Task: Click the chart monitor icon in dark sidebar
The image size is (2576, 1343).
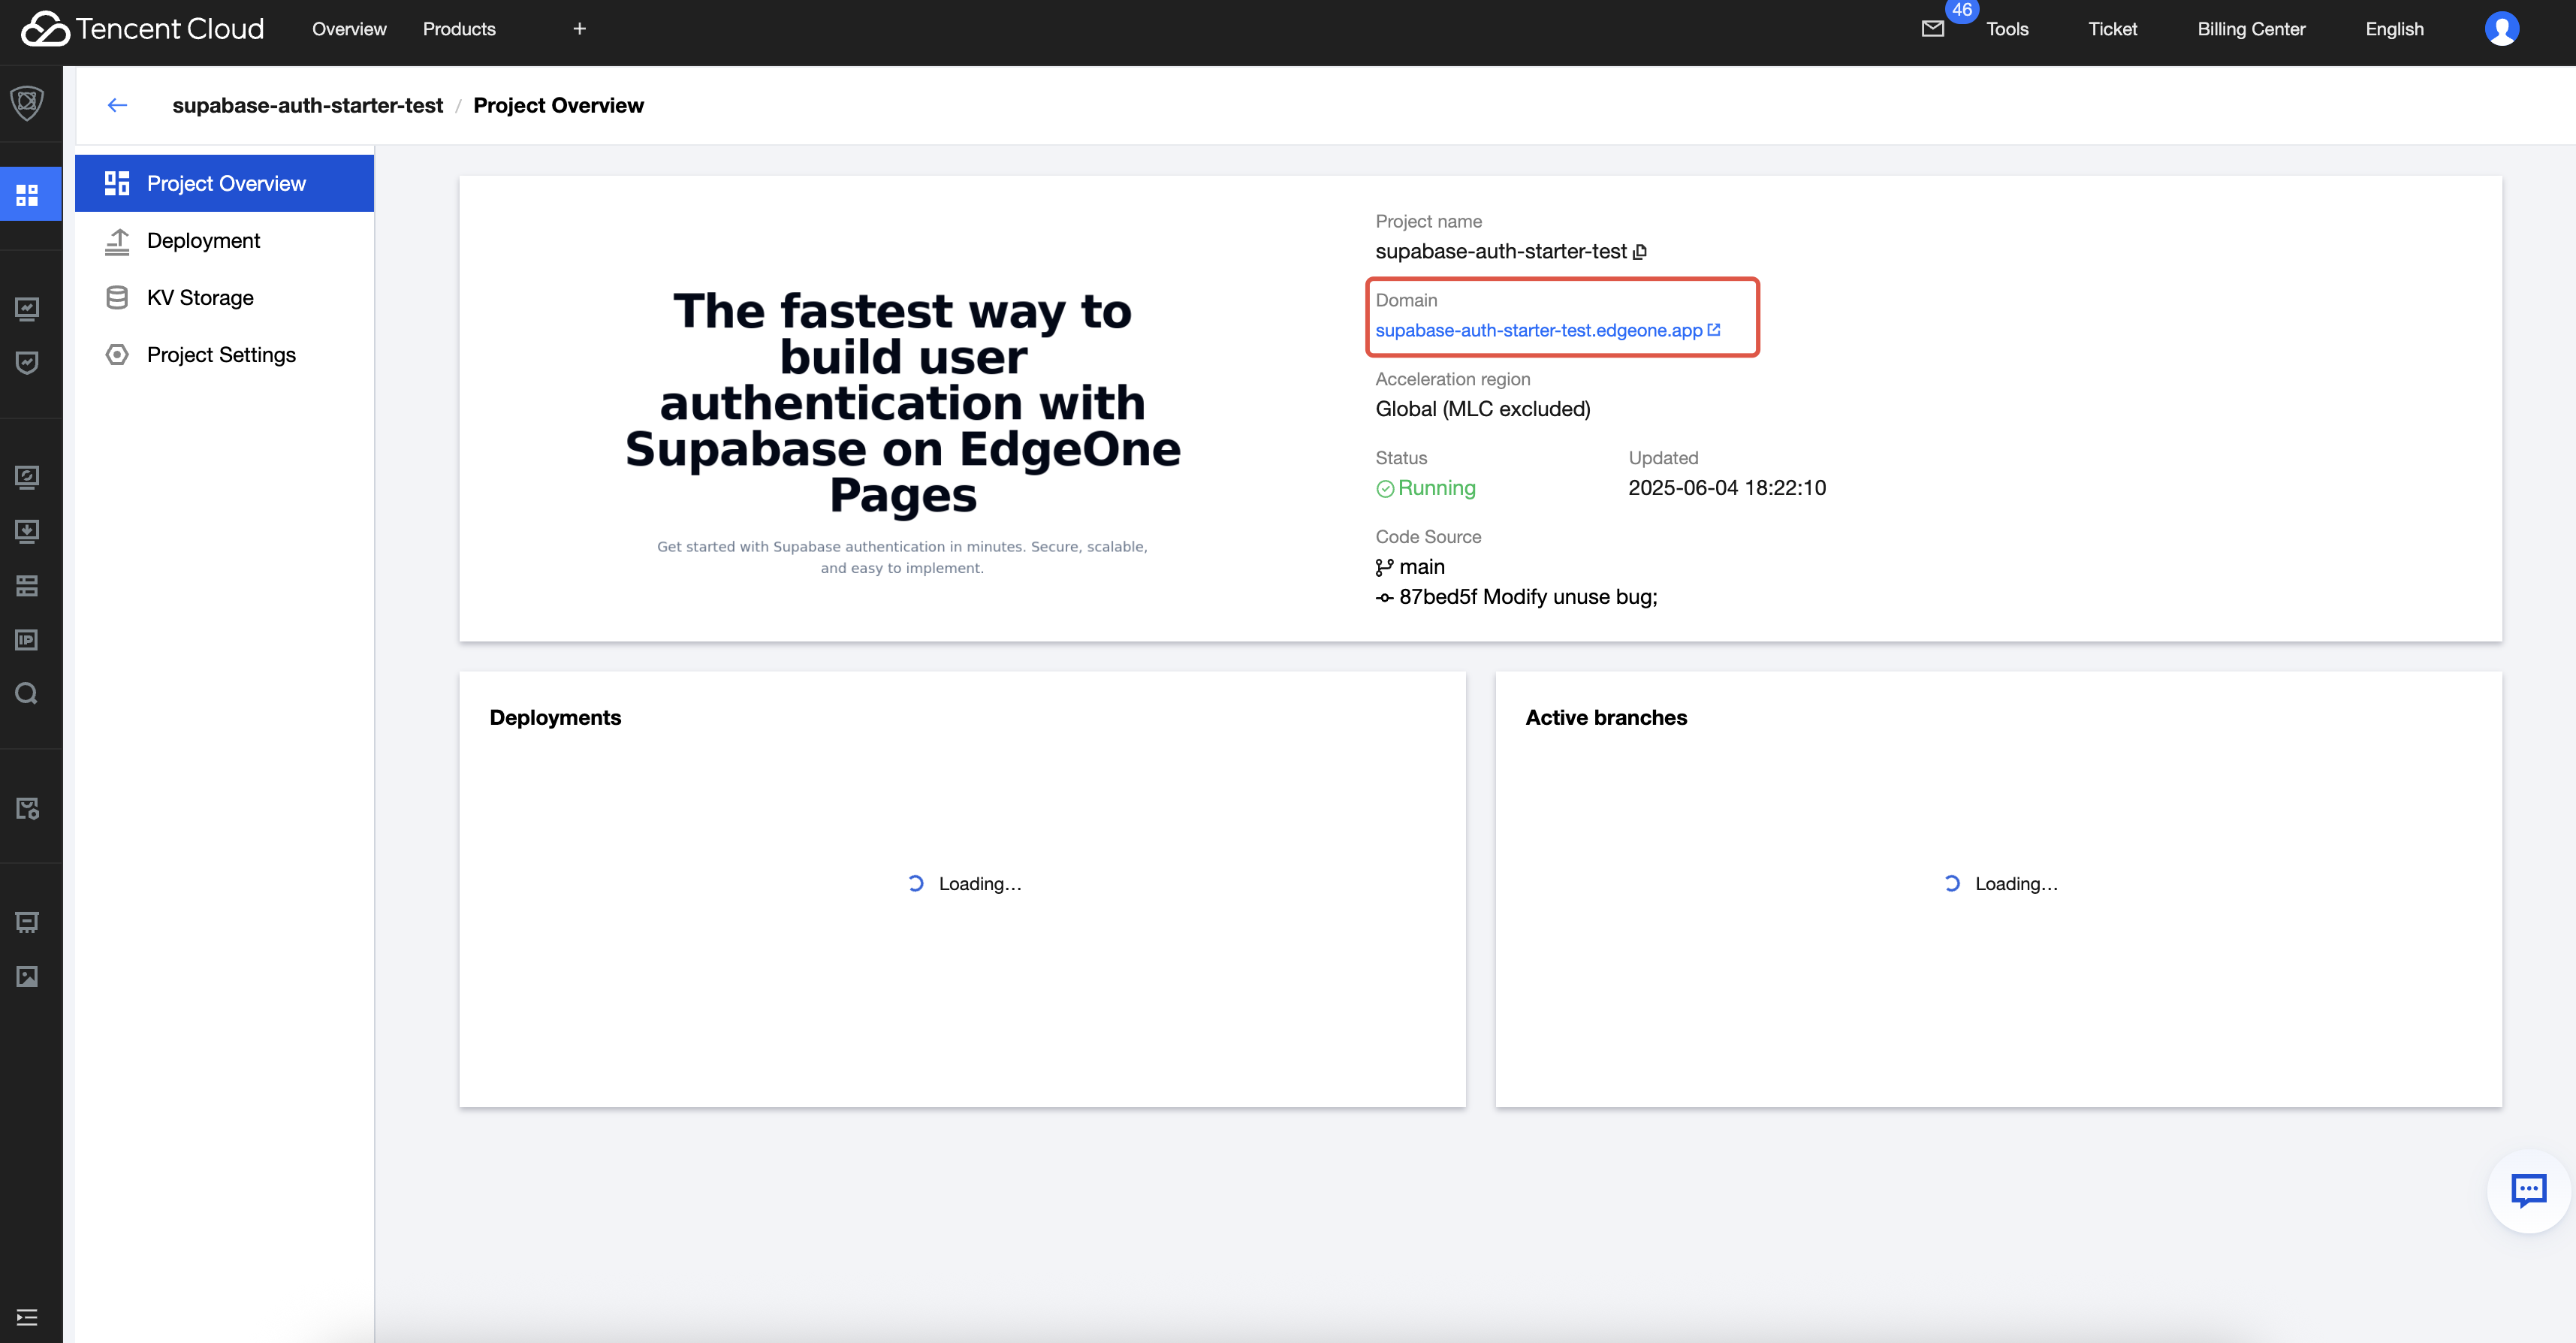Action: (27, 309)
